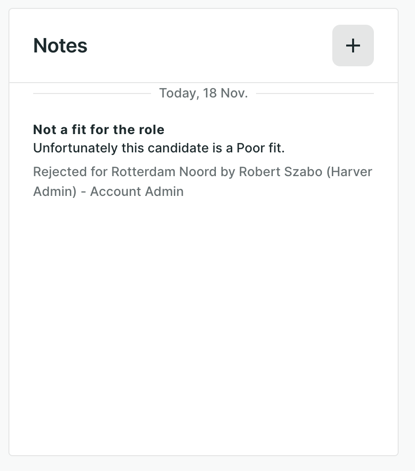415x471 pixels.
Task: Click the Robert Szabo author name
Action: (280, 172)
